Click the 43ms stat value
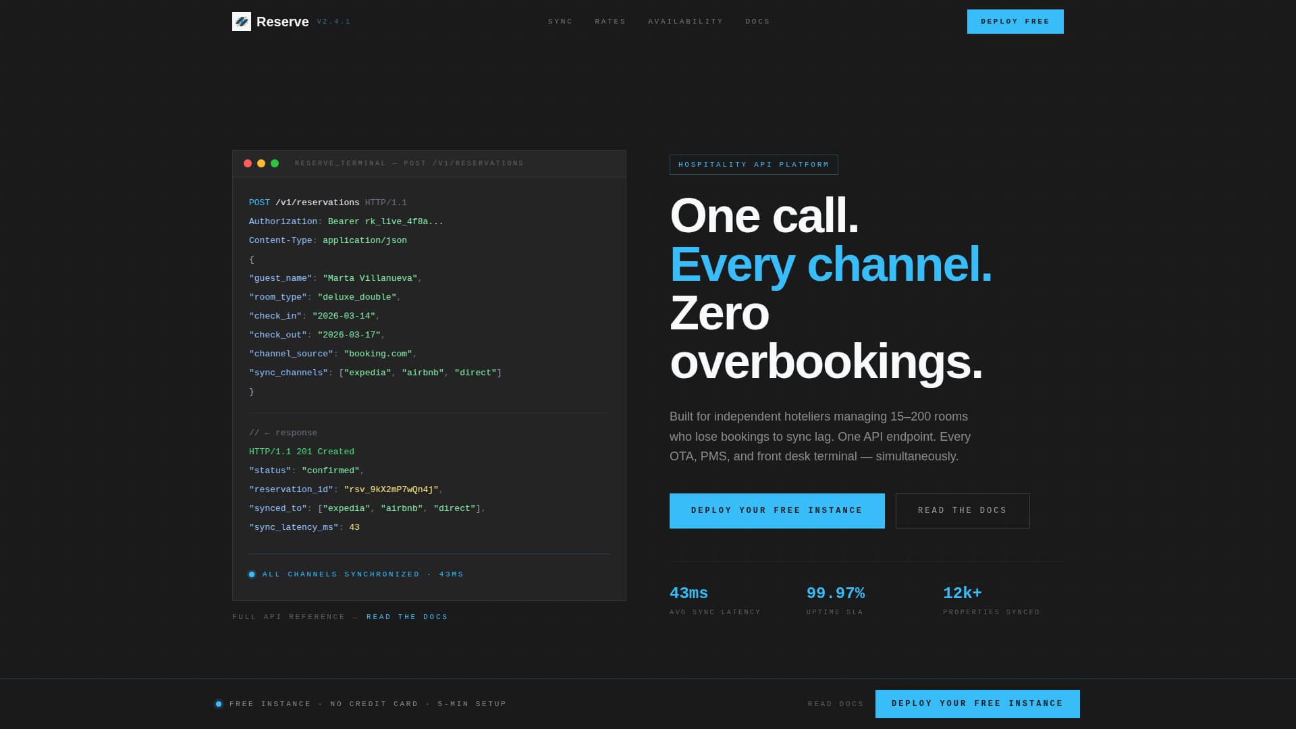This screenshot has height=729, width=1296. point(688,593)
